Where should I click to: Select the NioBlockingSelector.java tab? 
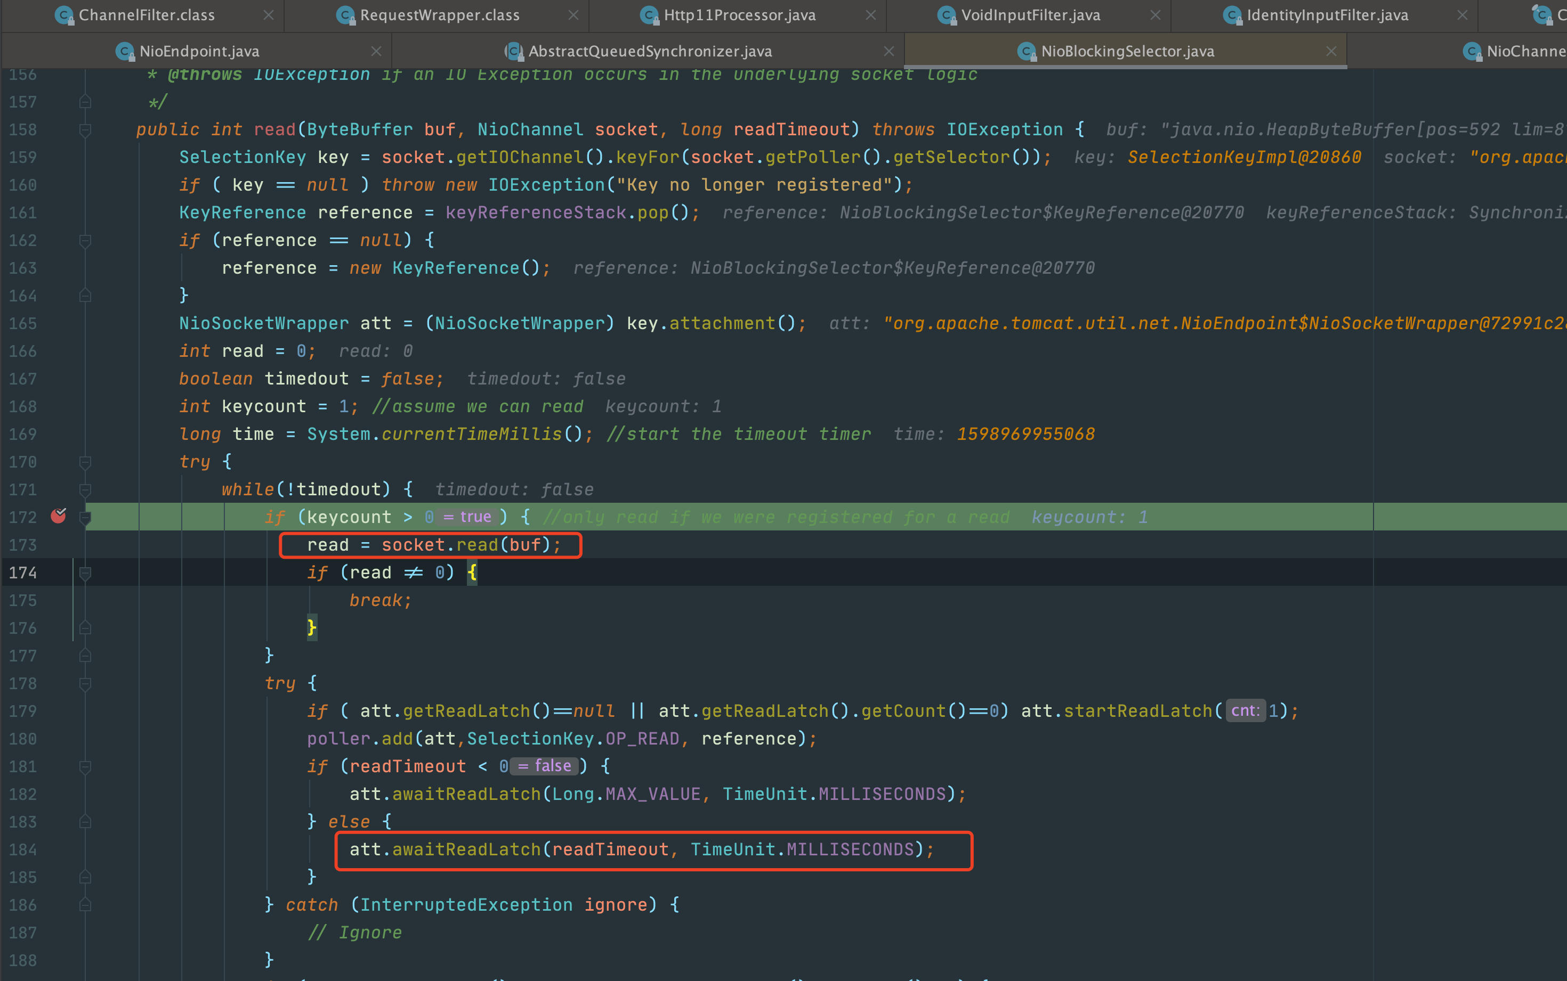coord(1127,51)
